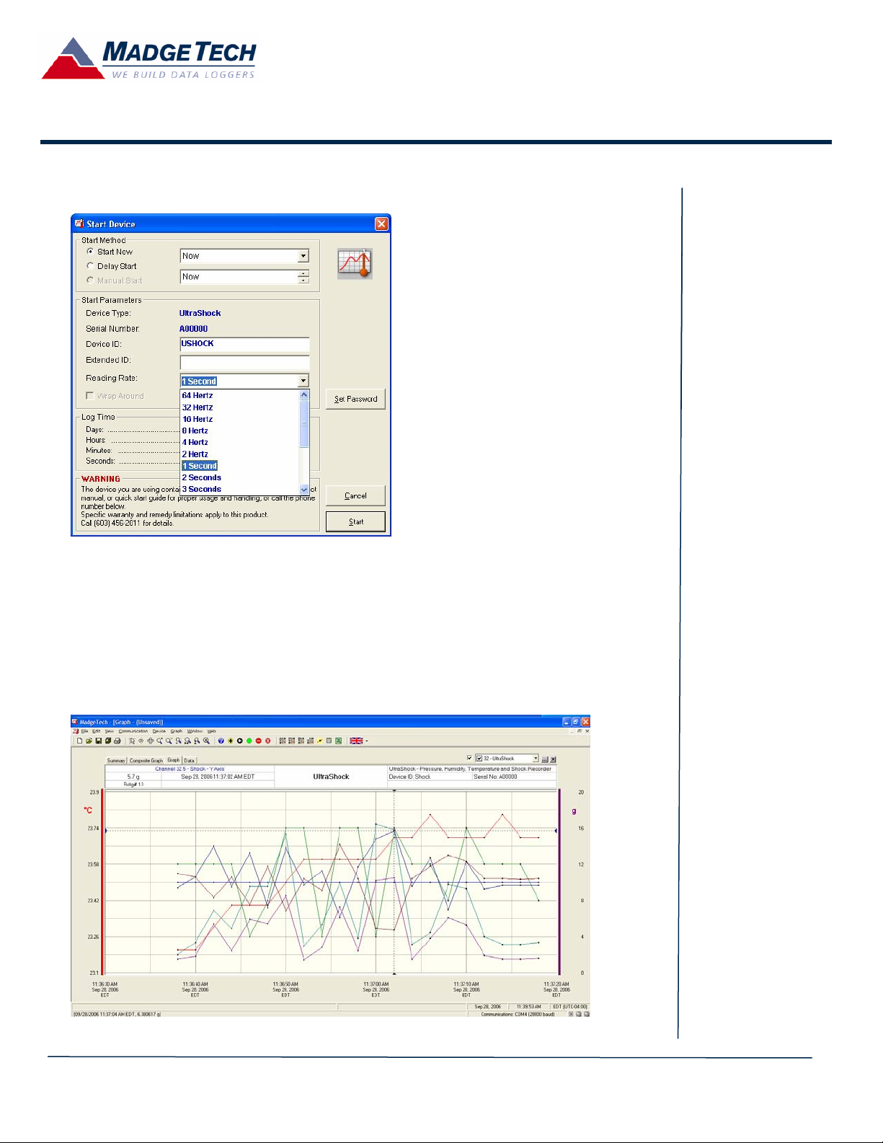Viewport: 883px width, 1143px height.
Task: Choose 64 Hertz from reading rate list
Action: pyautogui.click(x=198, y=395)
